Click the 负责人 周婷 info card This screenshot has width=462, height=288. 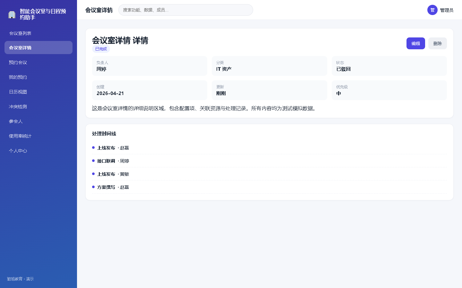(x=150, y=66)
